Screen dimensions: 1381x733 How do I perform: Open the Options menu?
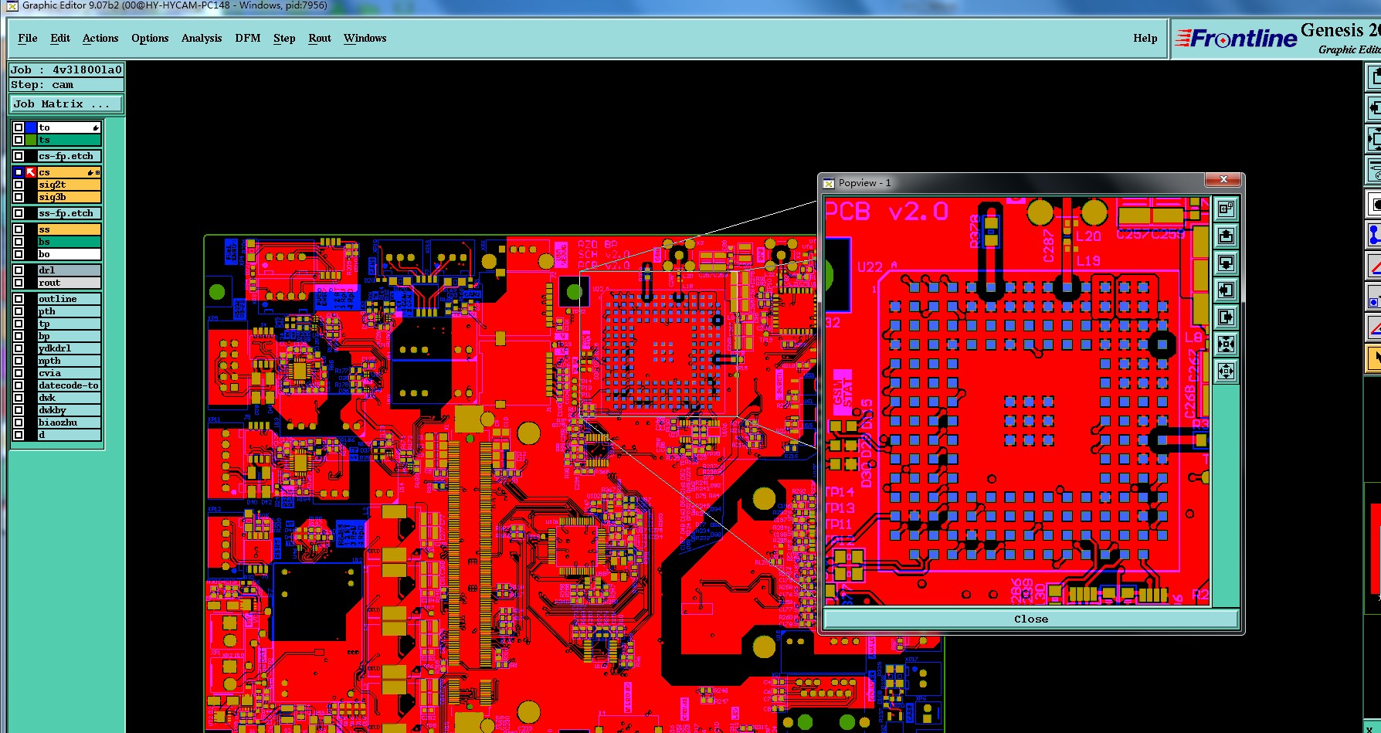pos(150,39)
